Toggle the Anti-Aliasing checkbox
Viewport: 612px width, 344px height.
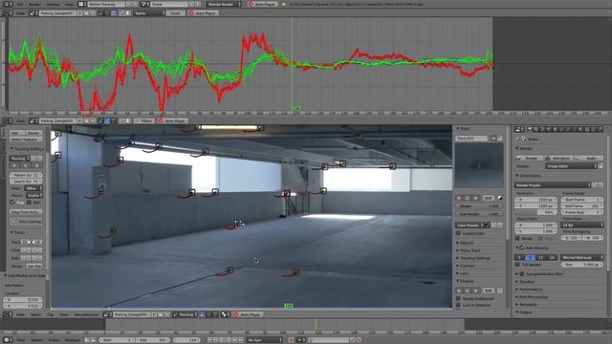pos(521,247)
